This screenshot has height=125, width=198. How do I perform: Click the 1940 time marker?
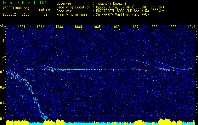(x=192, y=27)
